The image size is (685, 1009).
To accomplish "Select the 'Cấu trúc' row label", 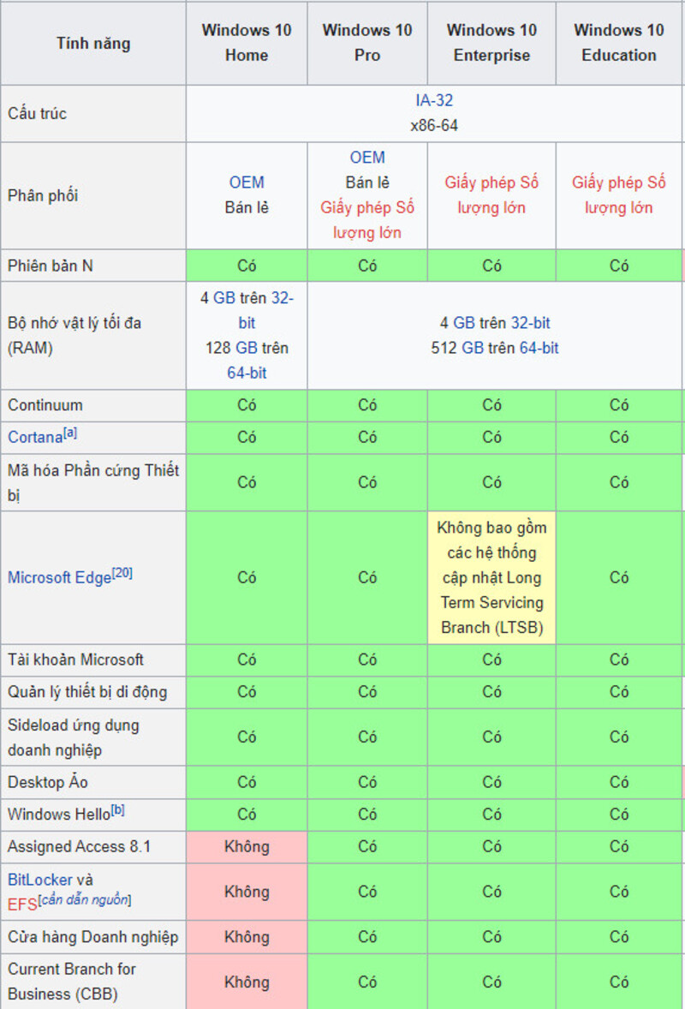I will click(x=38, y=114).
